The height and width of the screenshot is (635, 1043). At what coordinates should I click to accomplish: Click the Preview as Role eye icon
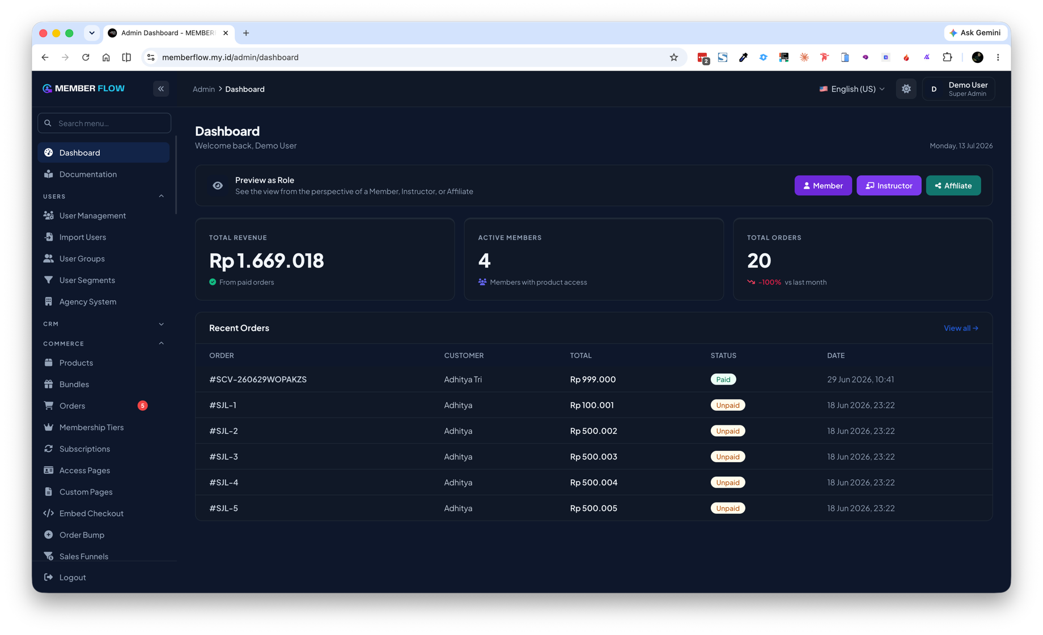pos(218,186)
